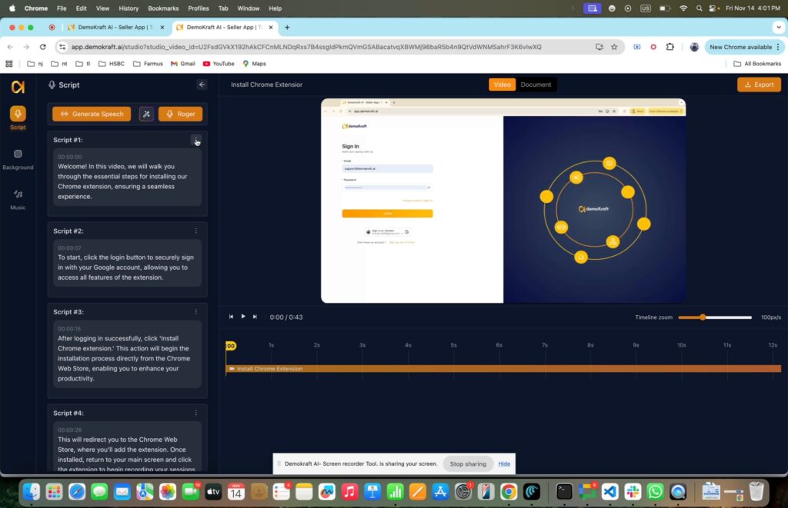The image size is (788, 508).
Task: Click the DemoKraft logo icon
Action: (x=18, y=86)
